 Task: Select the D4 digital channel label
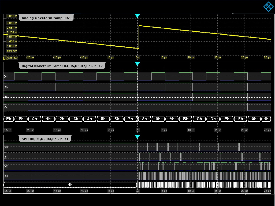(6, 76)
